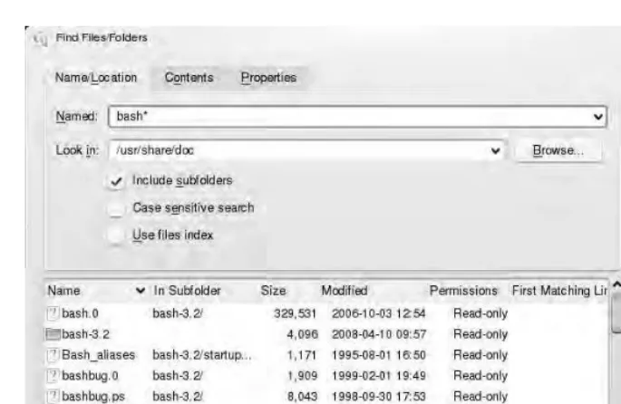Click the Find Files/Folders window title icon
The width and height of the screenshot is (621, 404).
coord(41,39)
